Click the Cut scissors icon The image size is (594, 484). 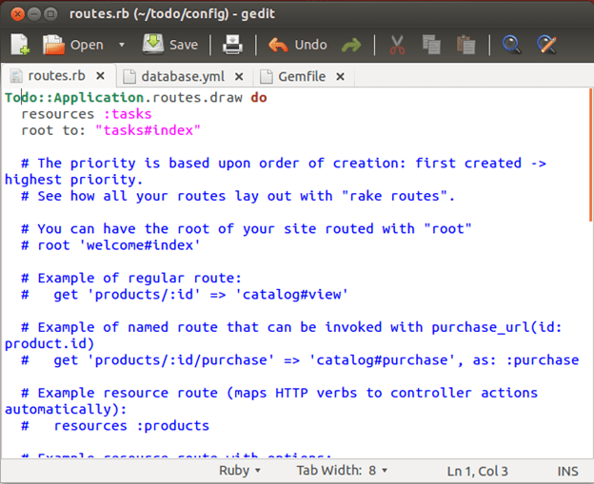397,45
